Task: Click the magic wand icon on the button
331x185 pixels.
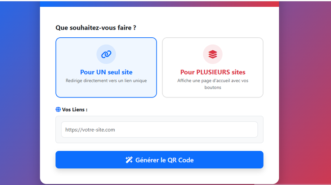Action: (129, 160)
